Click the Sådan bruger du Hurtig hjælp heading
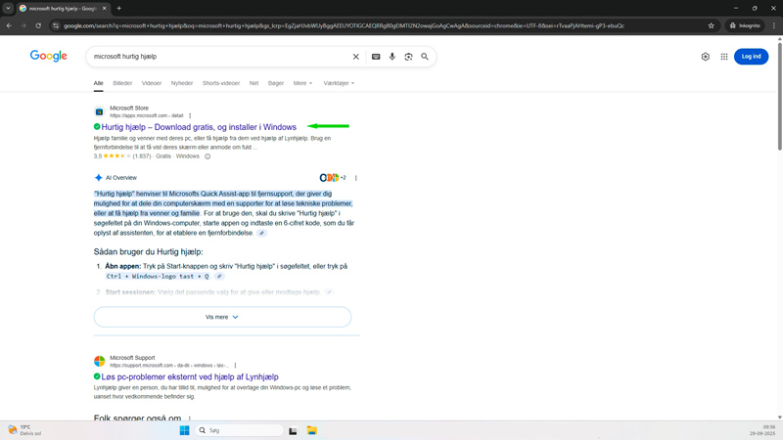Screen dimensions: 783x440 tap(149, 252)
